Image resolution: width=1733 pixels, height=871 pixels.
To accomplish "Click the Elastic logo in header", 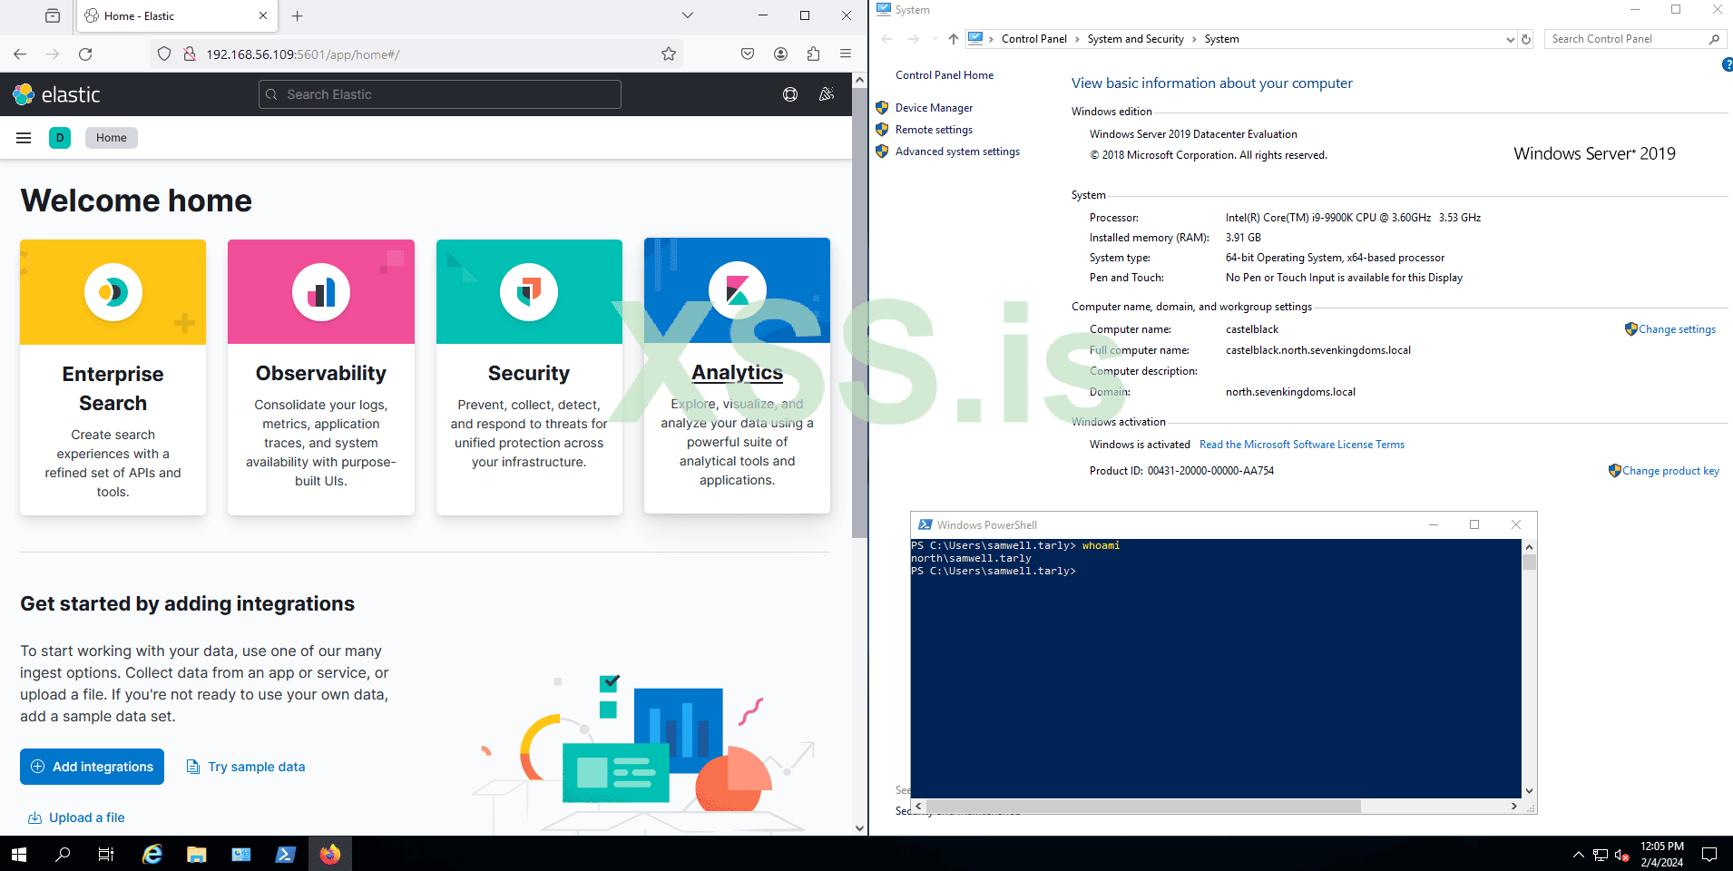I will tap(56, 94).
